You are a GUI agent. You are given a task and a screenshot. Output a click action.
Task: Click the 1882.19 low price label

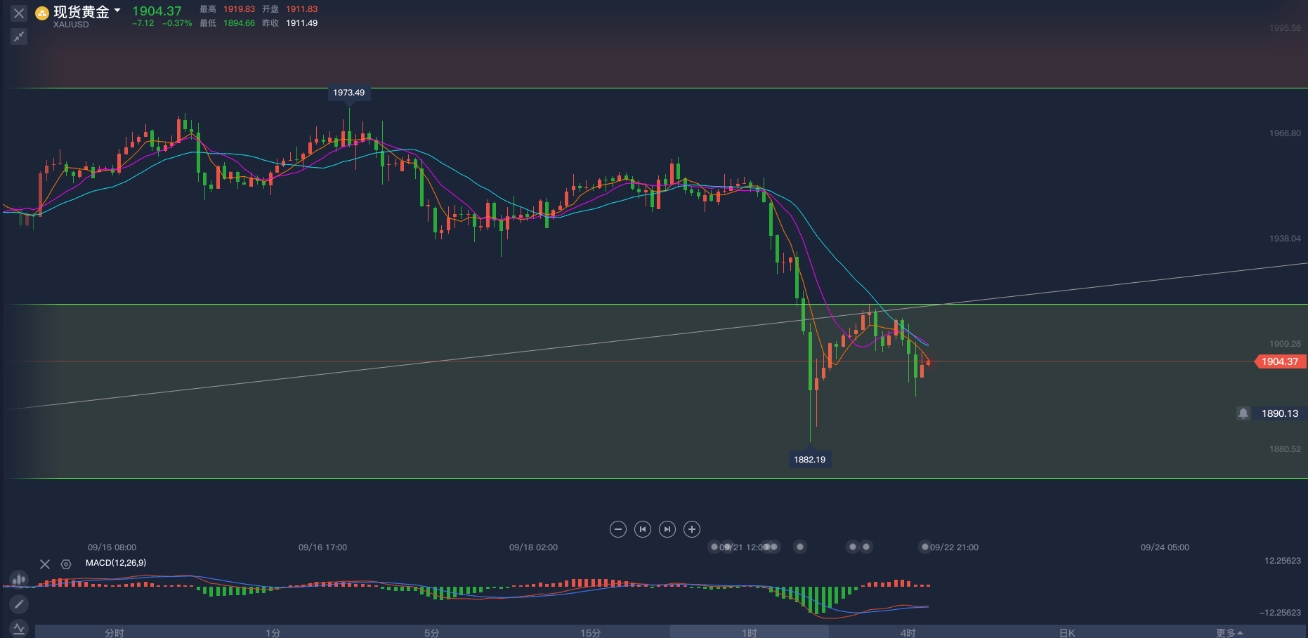pyautogui.click(x=810, y=460)
